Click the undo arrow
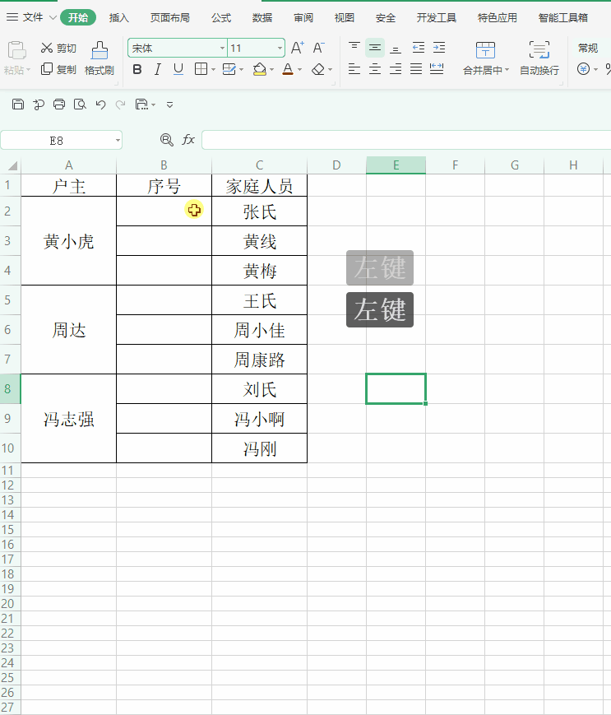Screen dimensions: 611x715 (x=100, y=104)
